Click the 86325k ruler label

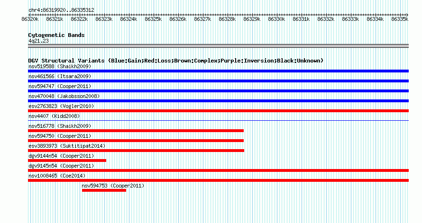(x=153, y=19)
